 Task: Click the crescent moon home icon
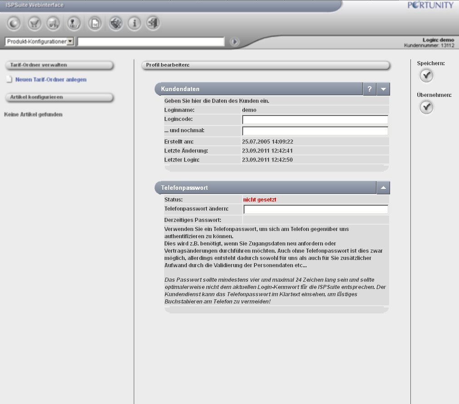click(x=14, y=23)
